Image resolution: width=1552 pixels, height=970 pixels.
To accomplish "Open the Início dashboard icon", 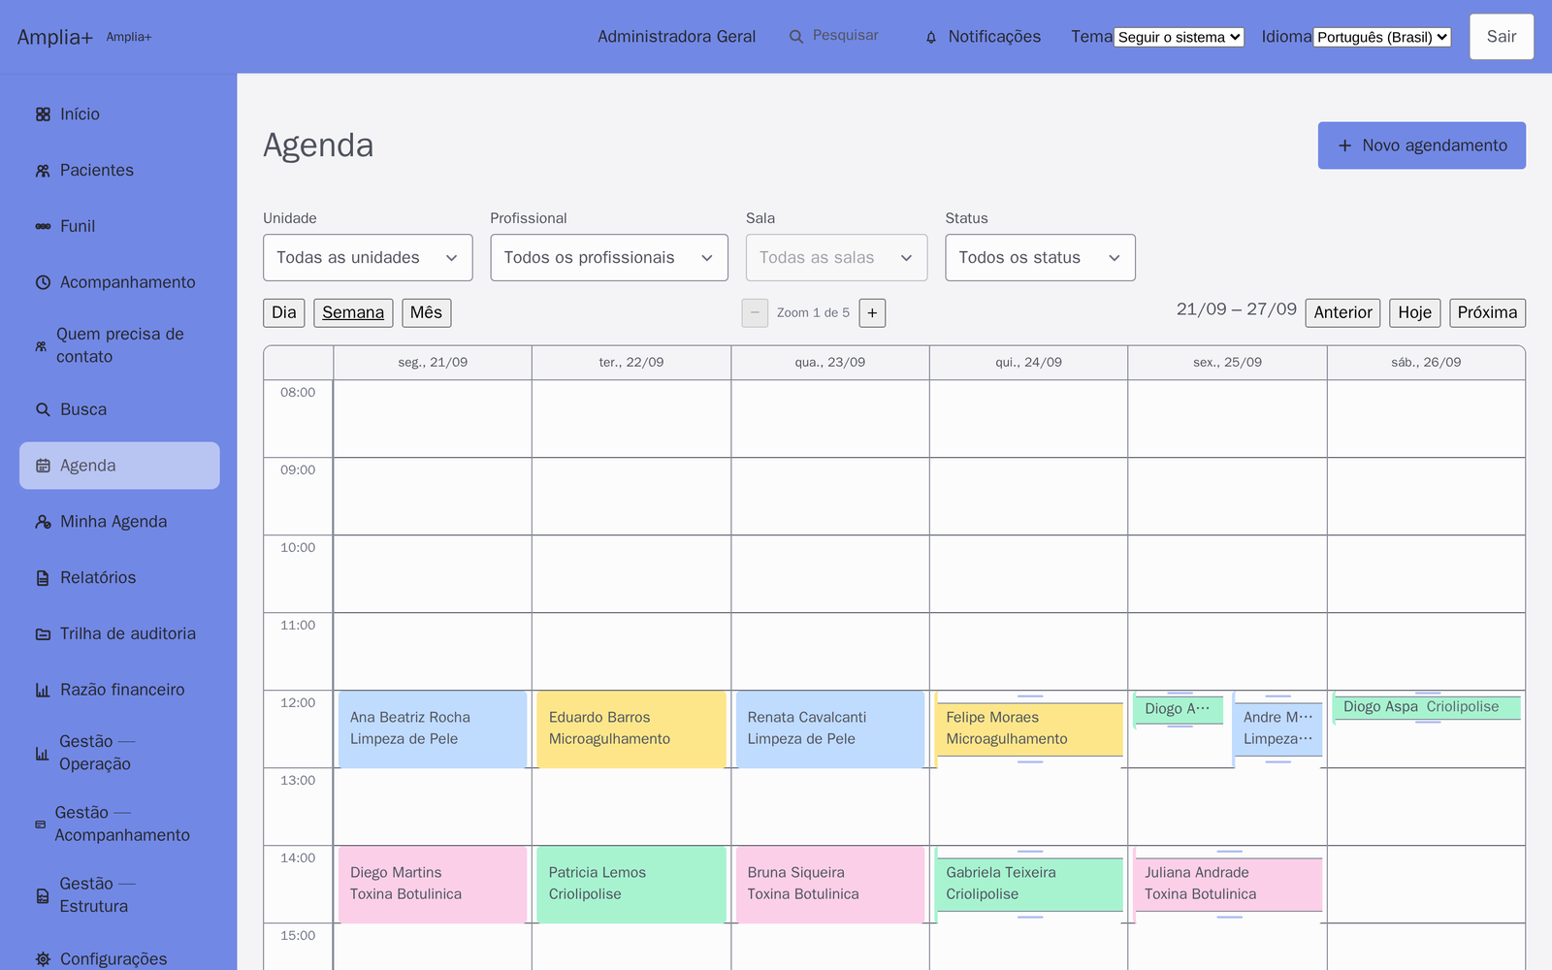I will (43, 114).
